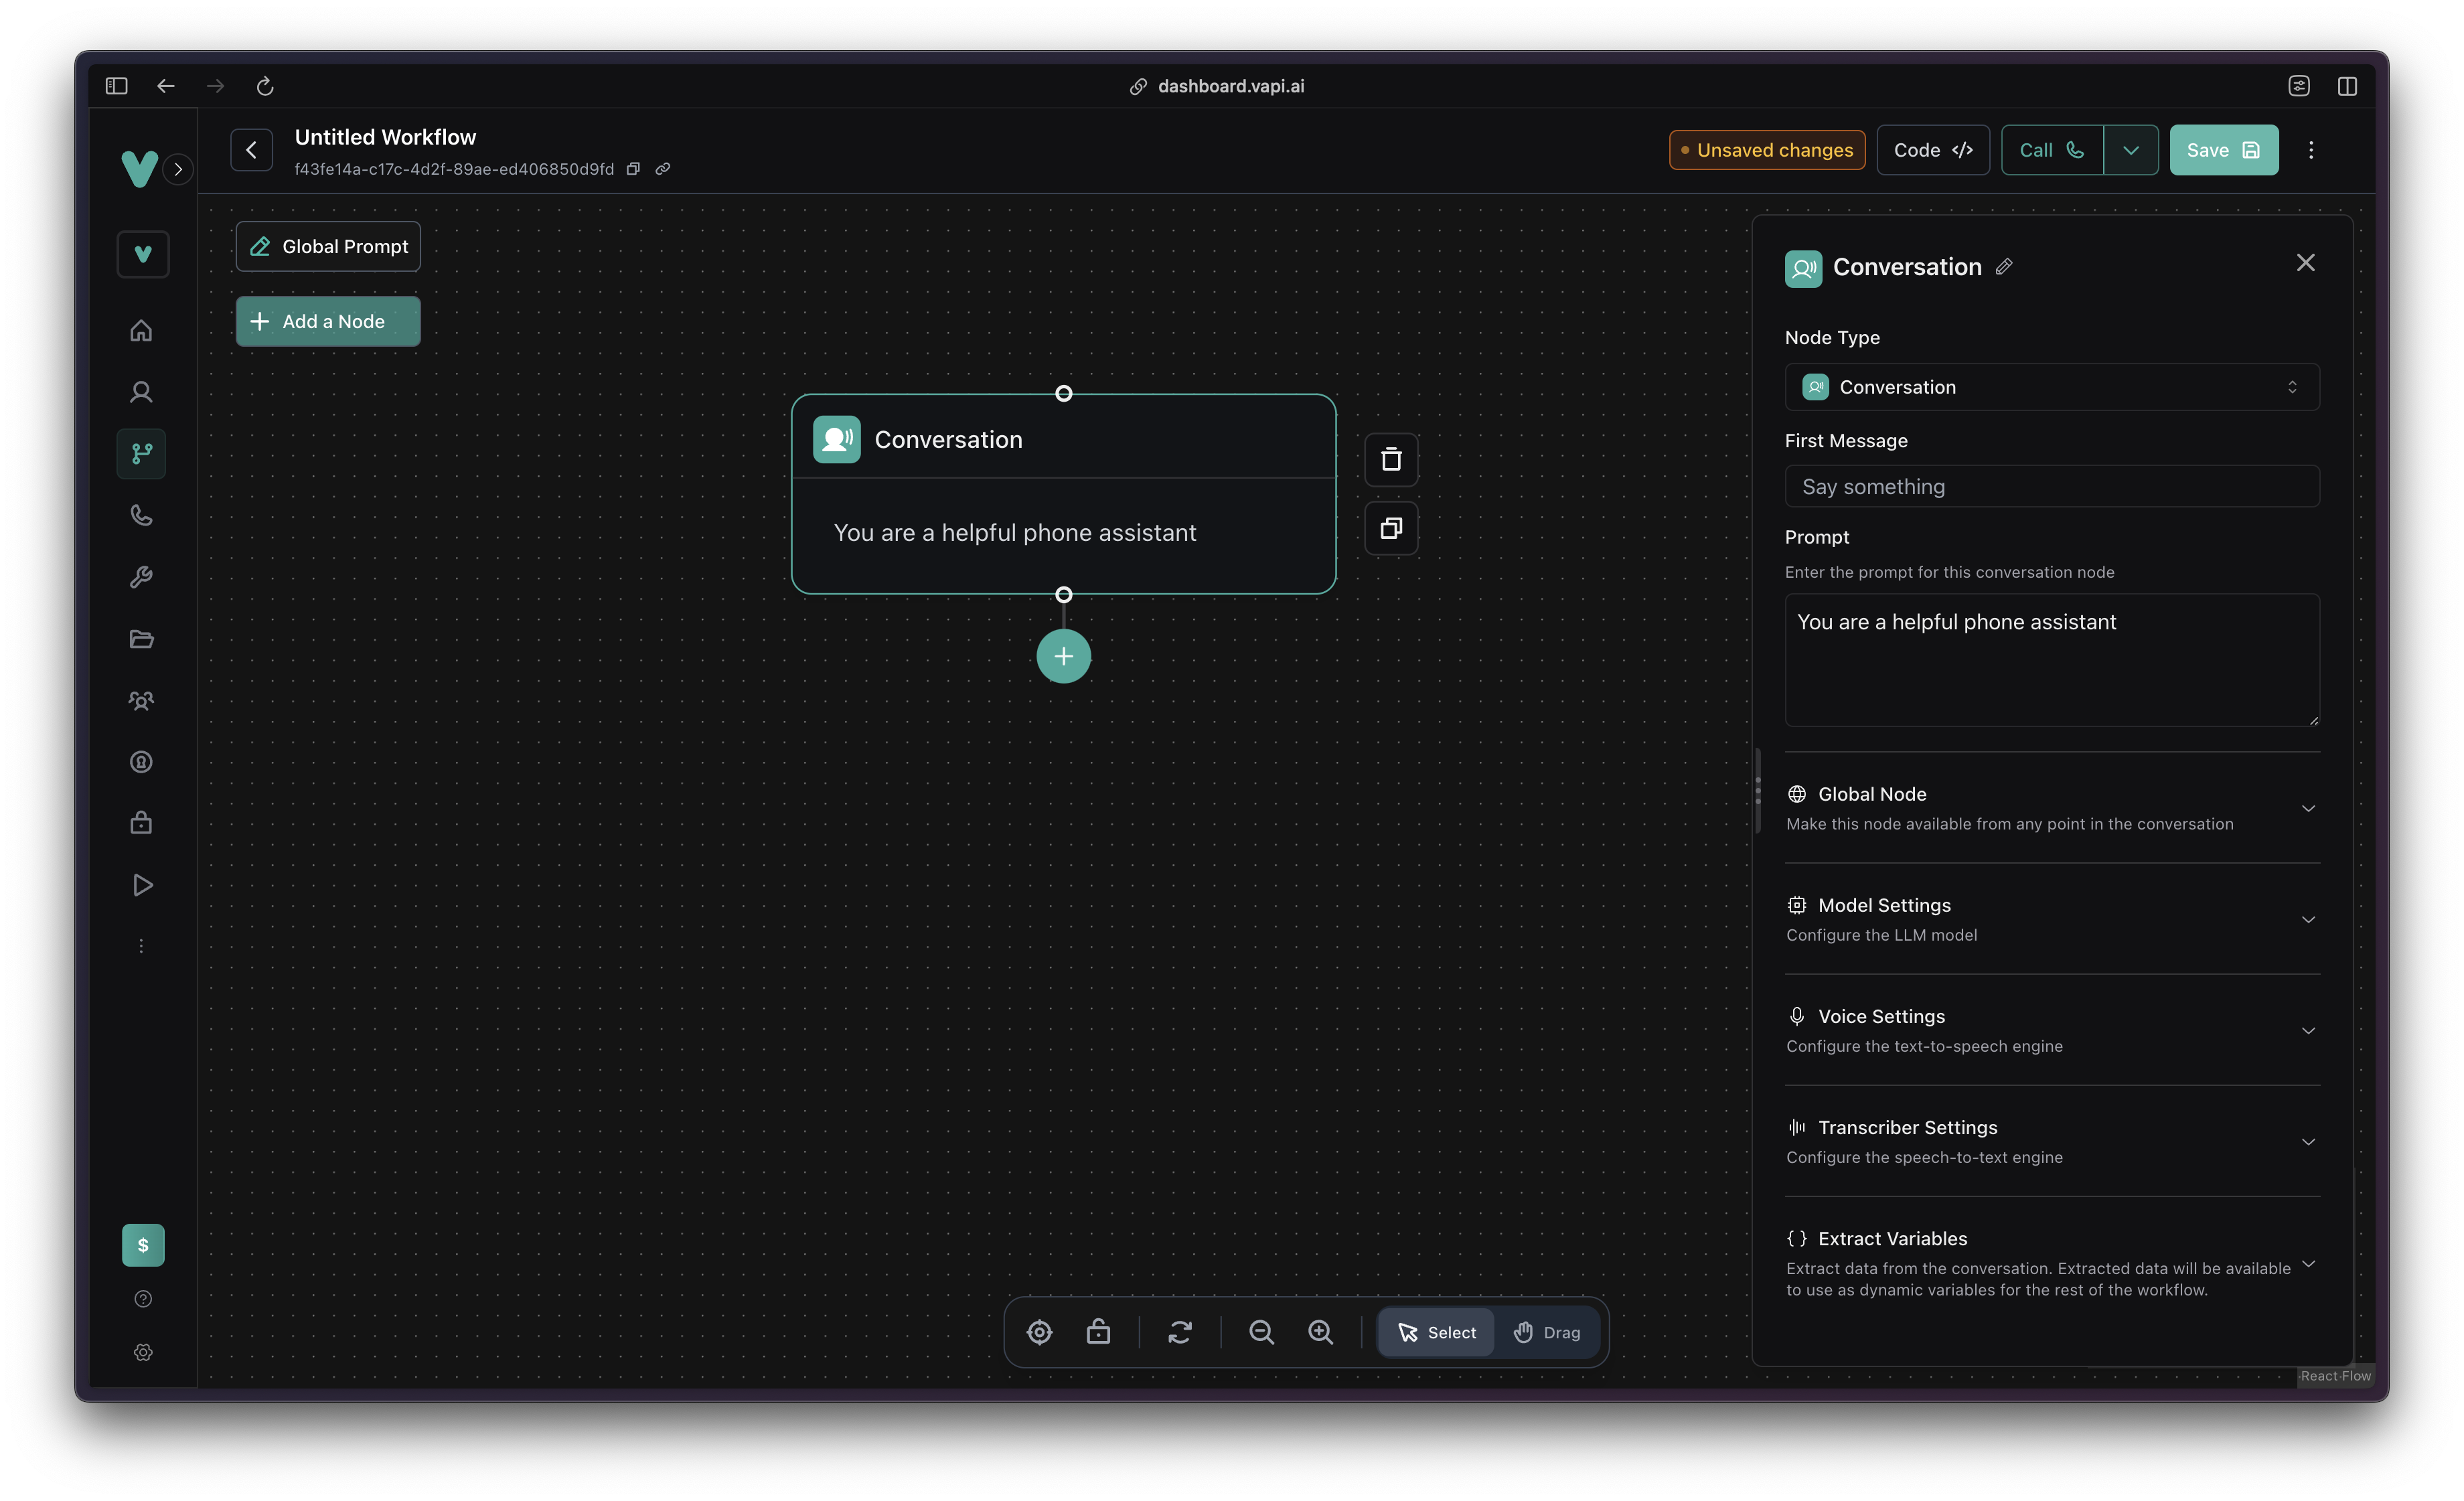Open the three-dot menu next to Save

[x=2311, y=149]
